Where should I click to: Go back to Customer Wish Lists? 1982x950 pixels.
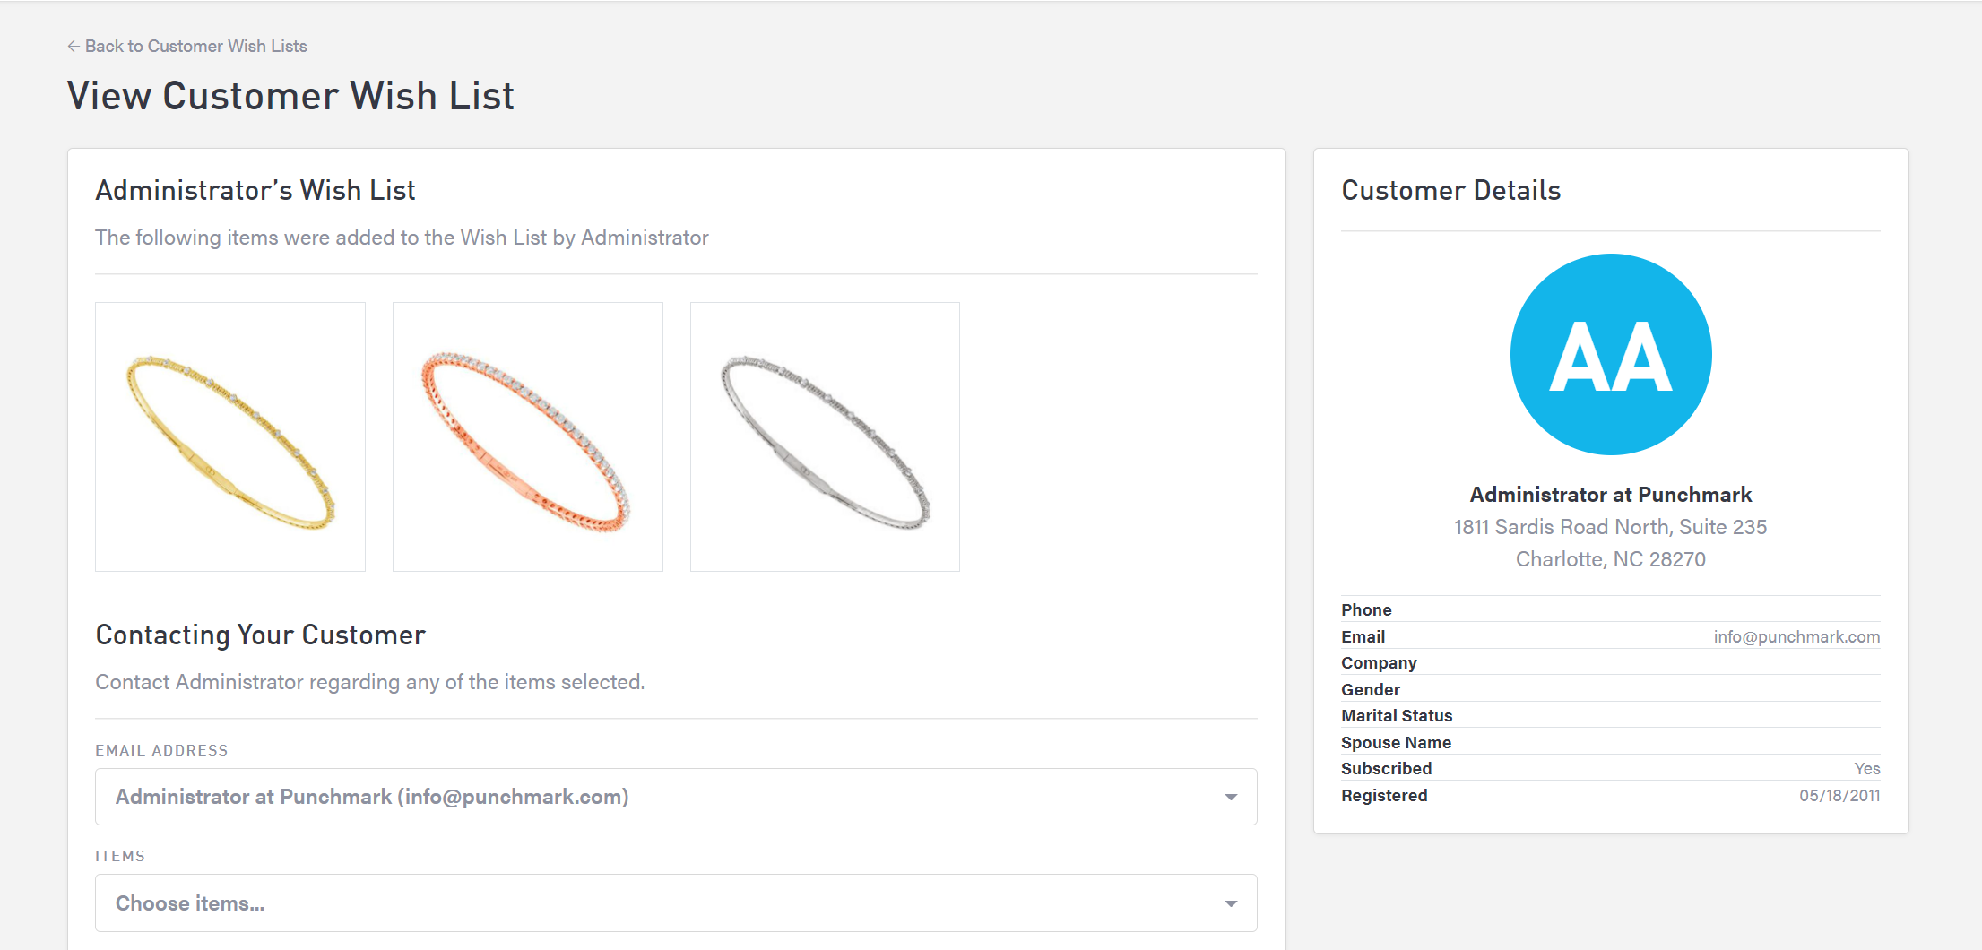195,46
